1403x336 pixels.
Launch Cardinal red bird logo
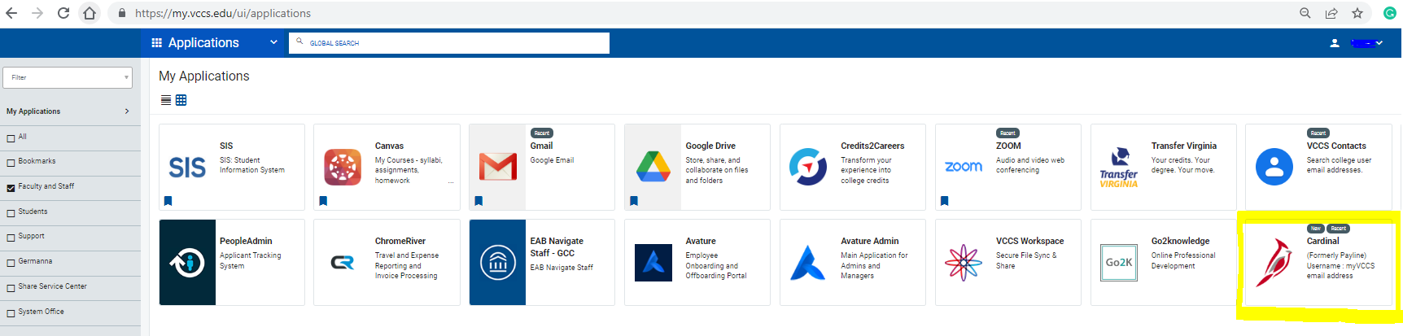point(1274,263)
